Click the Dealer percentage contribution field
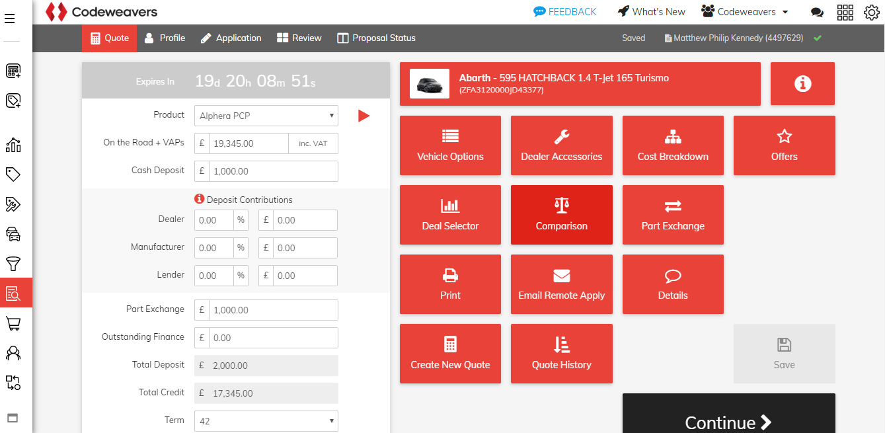The image size is (885, 433). tap(214, 220)
